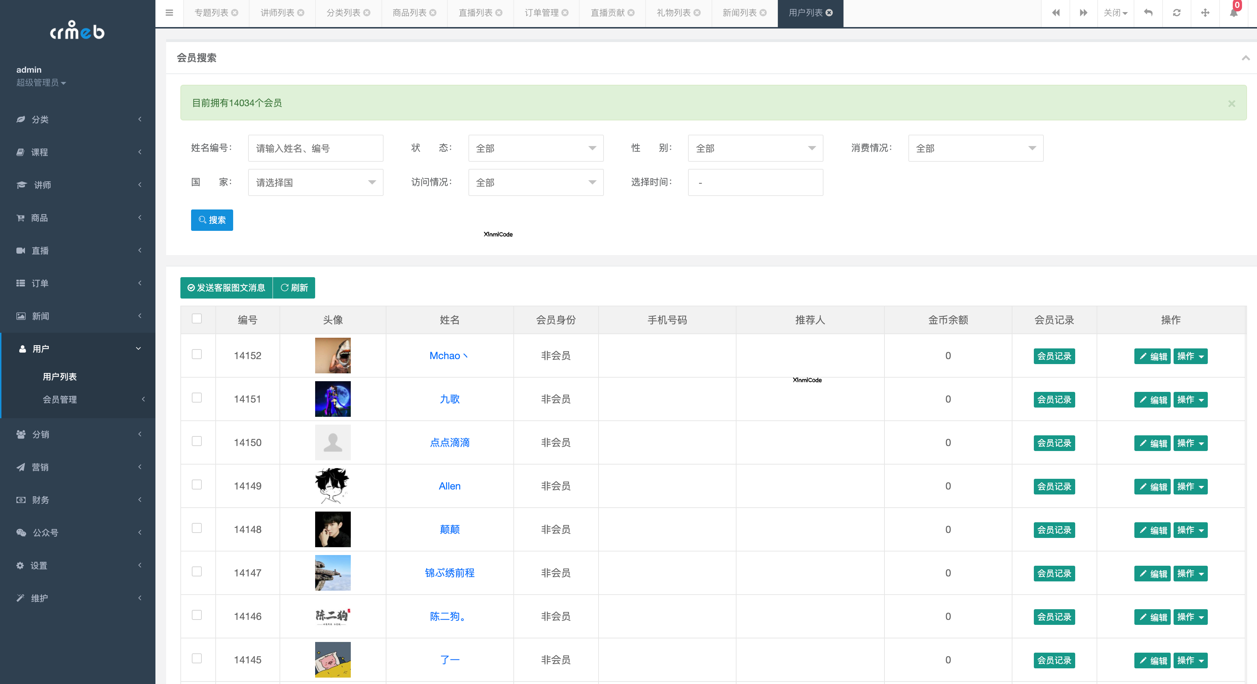1257x684 pixels.
Task: Switch to the 订单管理 tab
Action: 542,13
